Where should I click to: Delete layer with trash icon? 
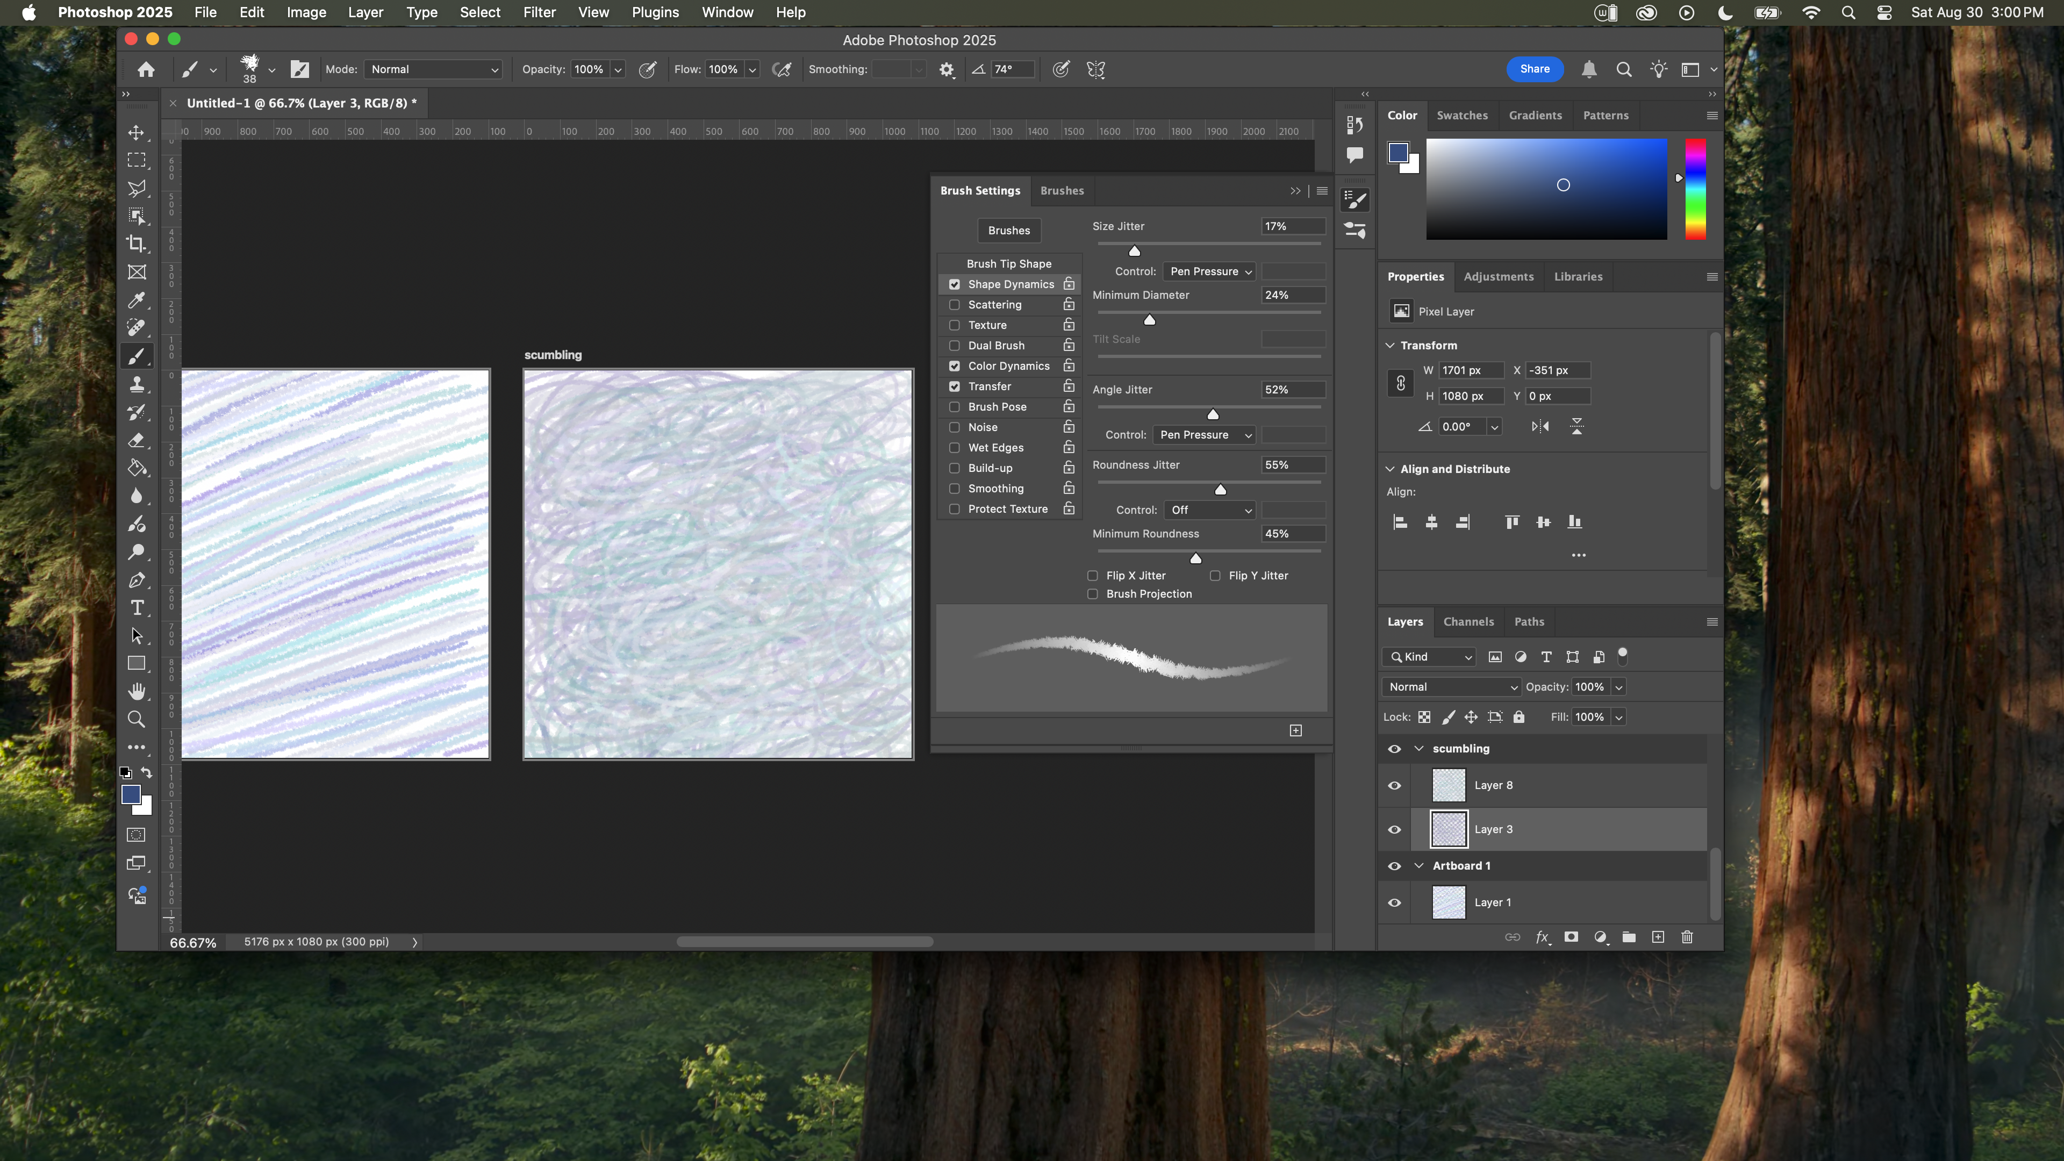[x=1687, y=937]
